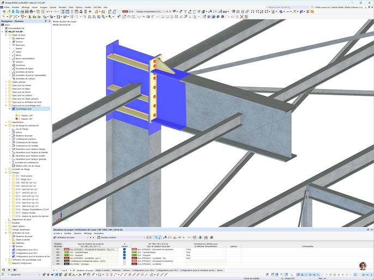The height and width of the screenshot is (280, 374).
Task: Open the CAO-BIM menu
Action: (97, 8)
